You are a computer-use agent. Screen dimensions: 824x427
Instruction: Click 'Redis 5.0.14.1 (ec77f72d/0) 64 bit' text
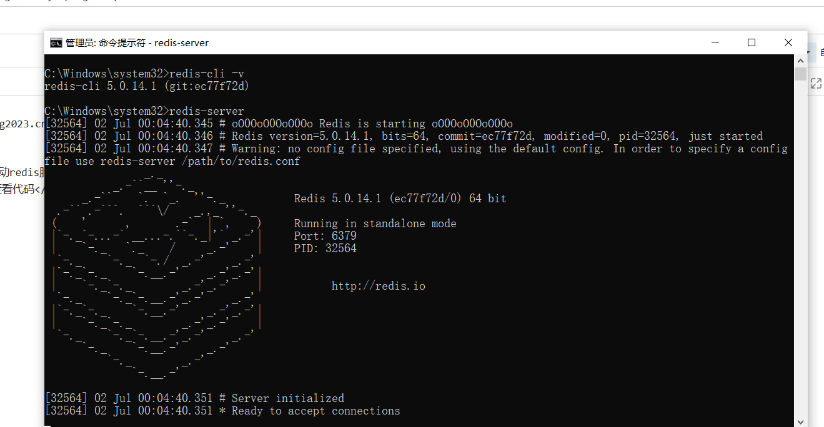point(400,199)
